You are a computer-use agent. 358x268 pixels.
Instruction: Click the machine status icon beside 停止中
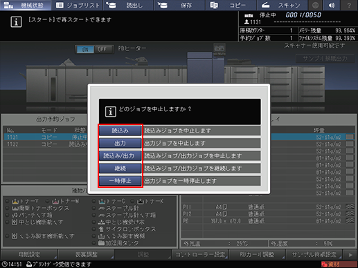pos(249,15)
